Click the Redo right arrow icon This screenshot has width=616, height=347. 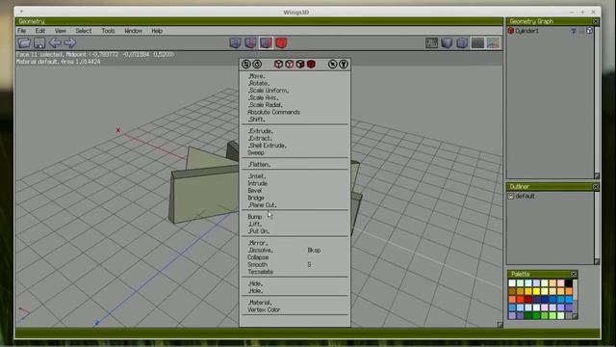[70, 42]
